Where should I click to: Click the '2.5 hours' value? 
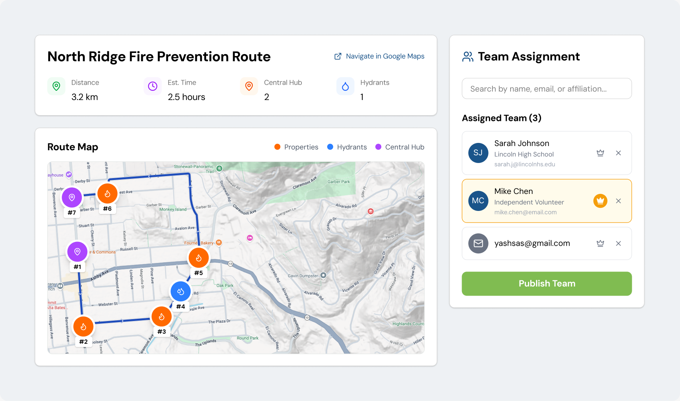coord(186,97)
